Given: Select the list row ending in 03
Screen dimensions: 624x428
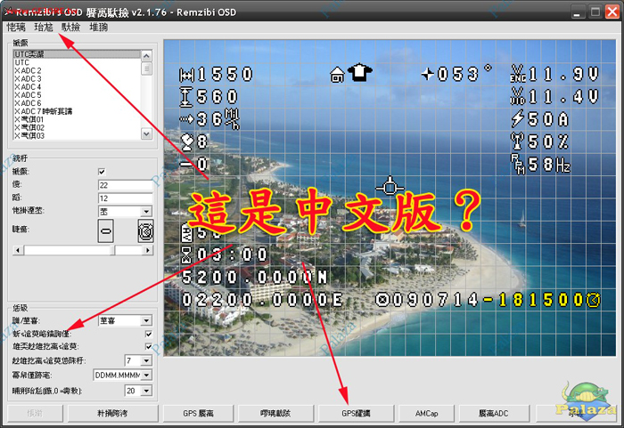Looking at the screenshot, I should 78,135.
